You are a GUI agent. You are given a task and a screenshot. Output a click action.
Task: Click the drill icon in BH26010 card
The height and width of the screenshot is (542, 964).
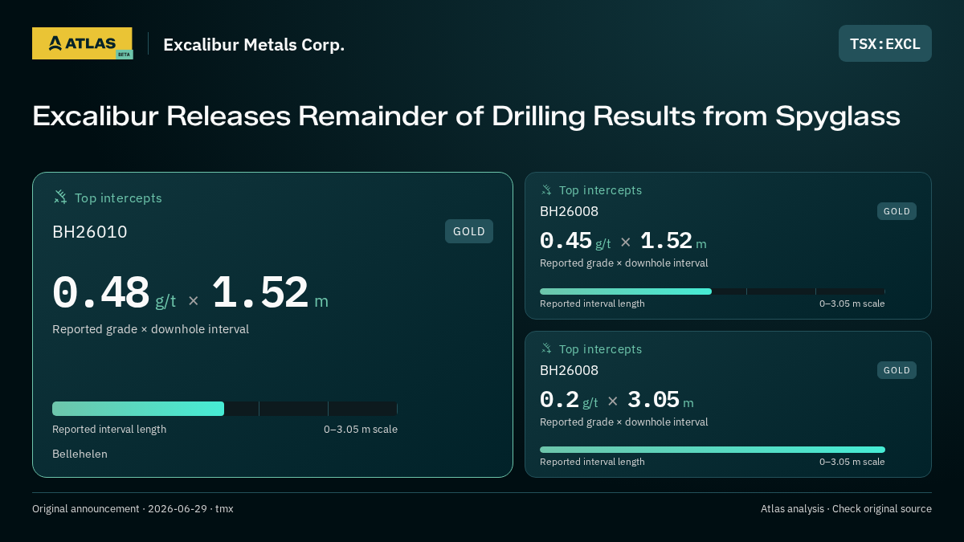click(x=60, y=197)
